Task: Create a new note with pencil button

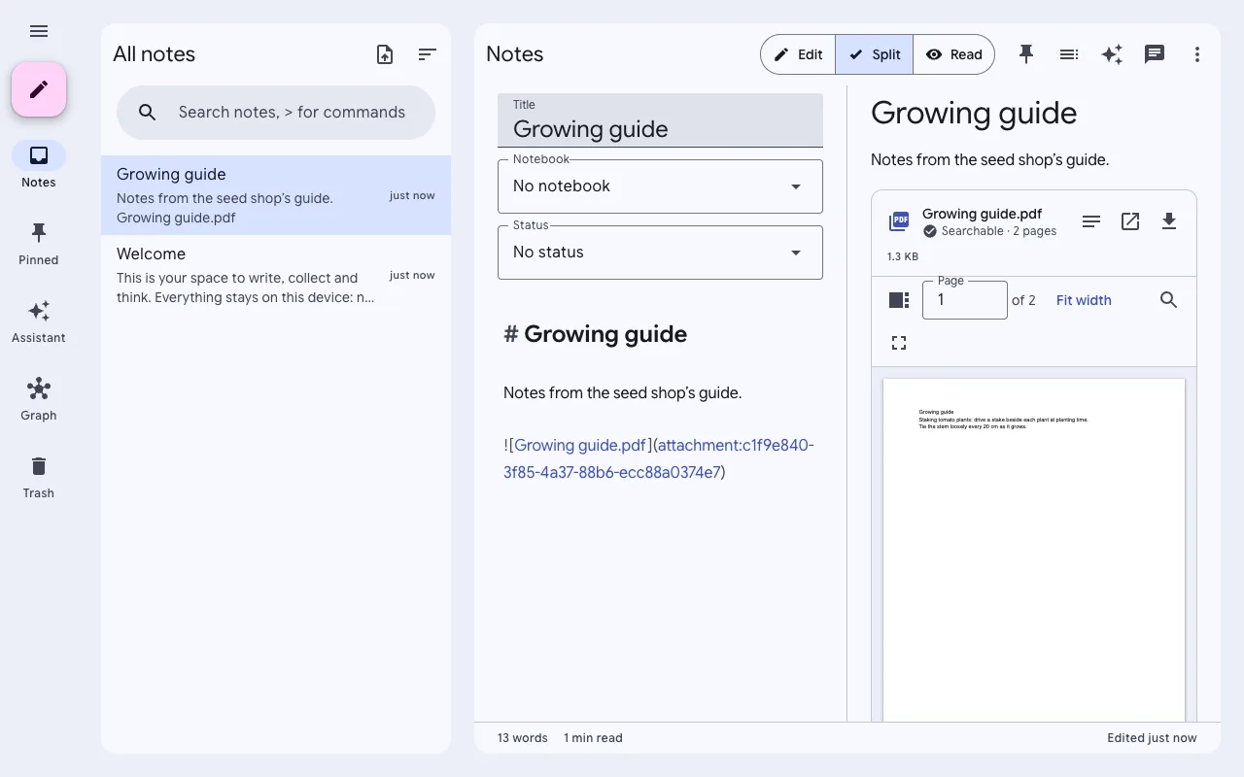Action: 39,89
